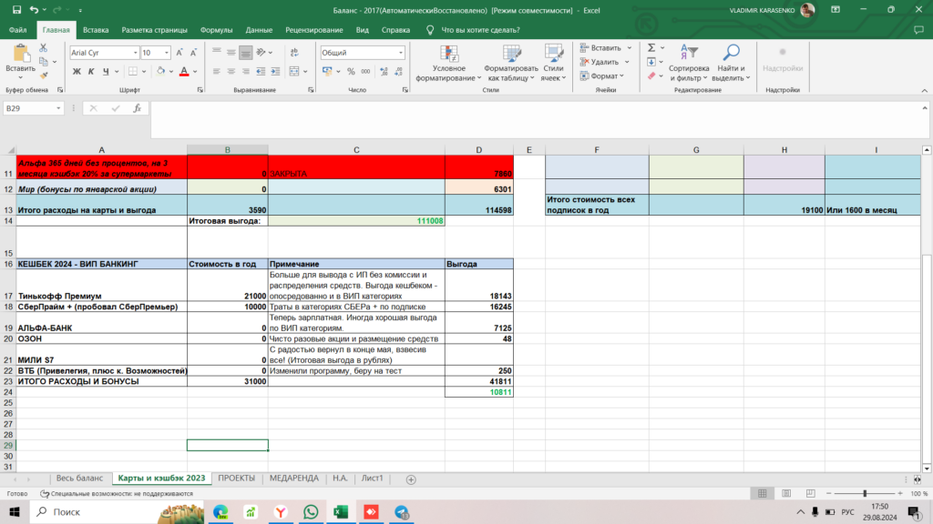Open Стили ячеек gallery

(x=553, y=63)
